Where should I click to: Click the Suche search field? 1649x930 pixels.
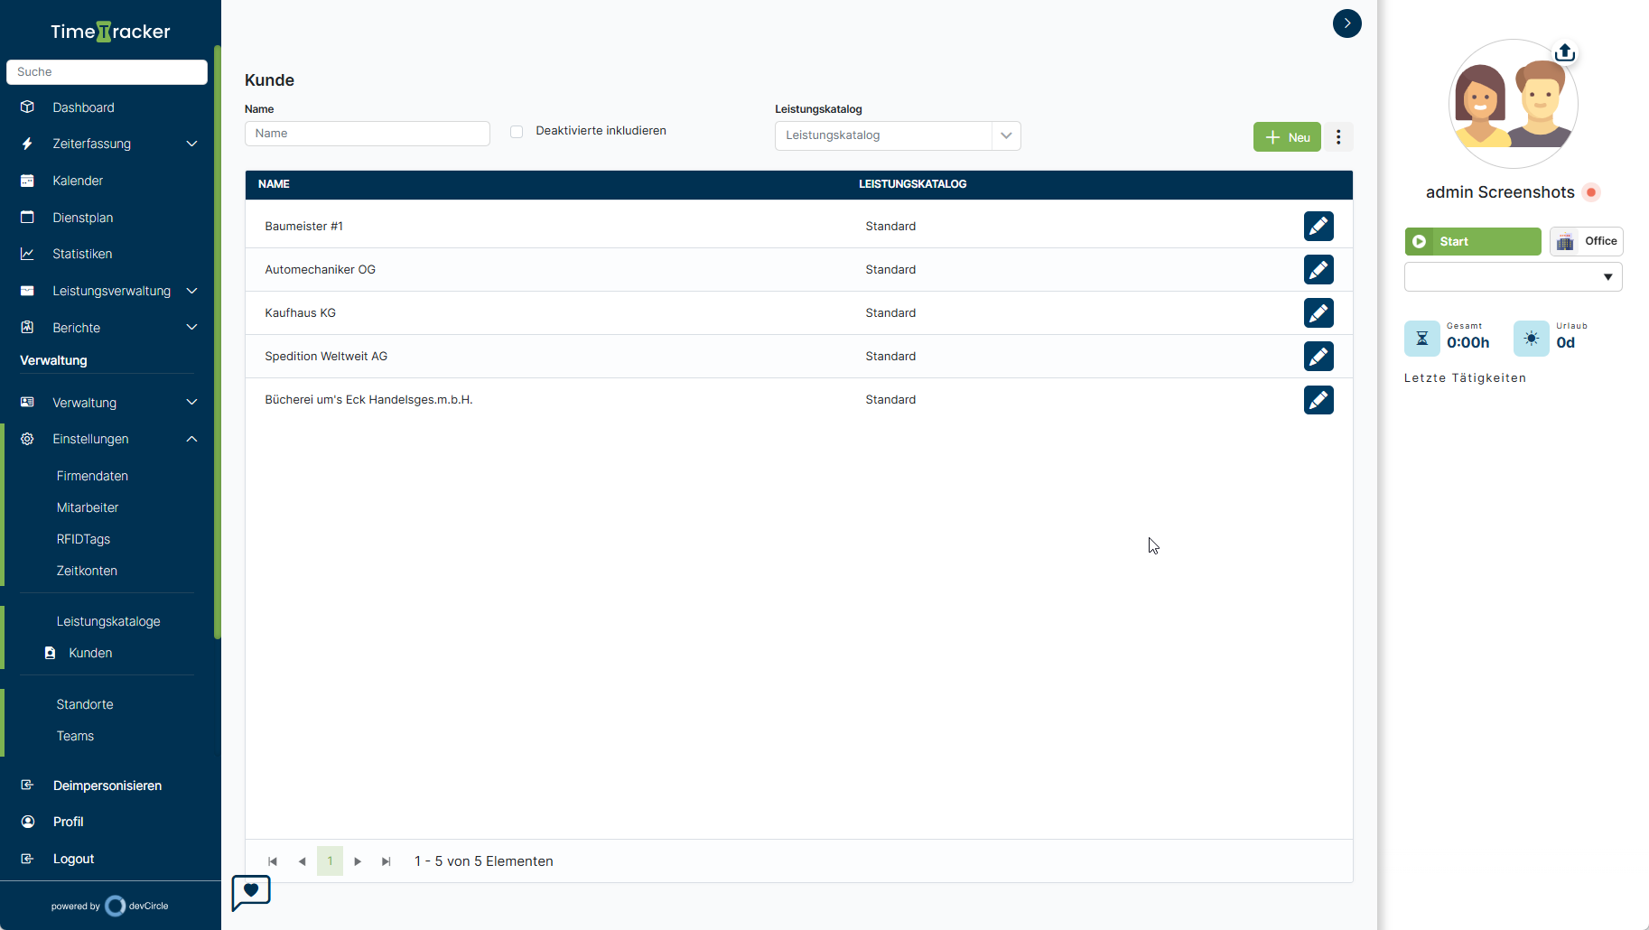107,72
